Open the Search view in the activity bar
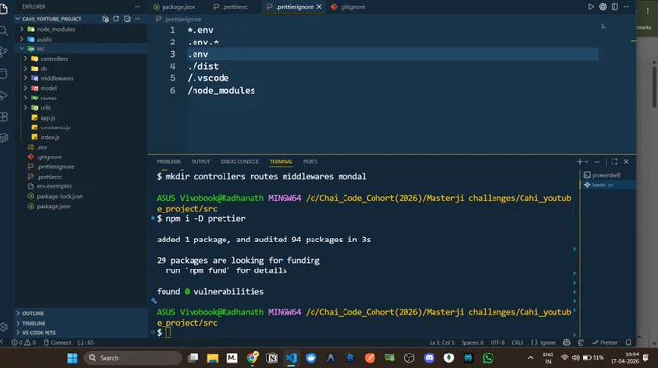658x368 pixels. (3, 31)
